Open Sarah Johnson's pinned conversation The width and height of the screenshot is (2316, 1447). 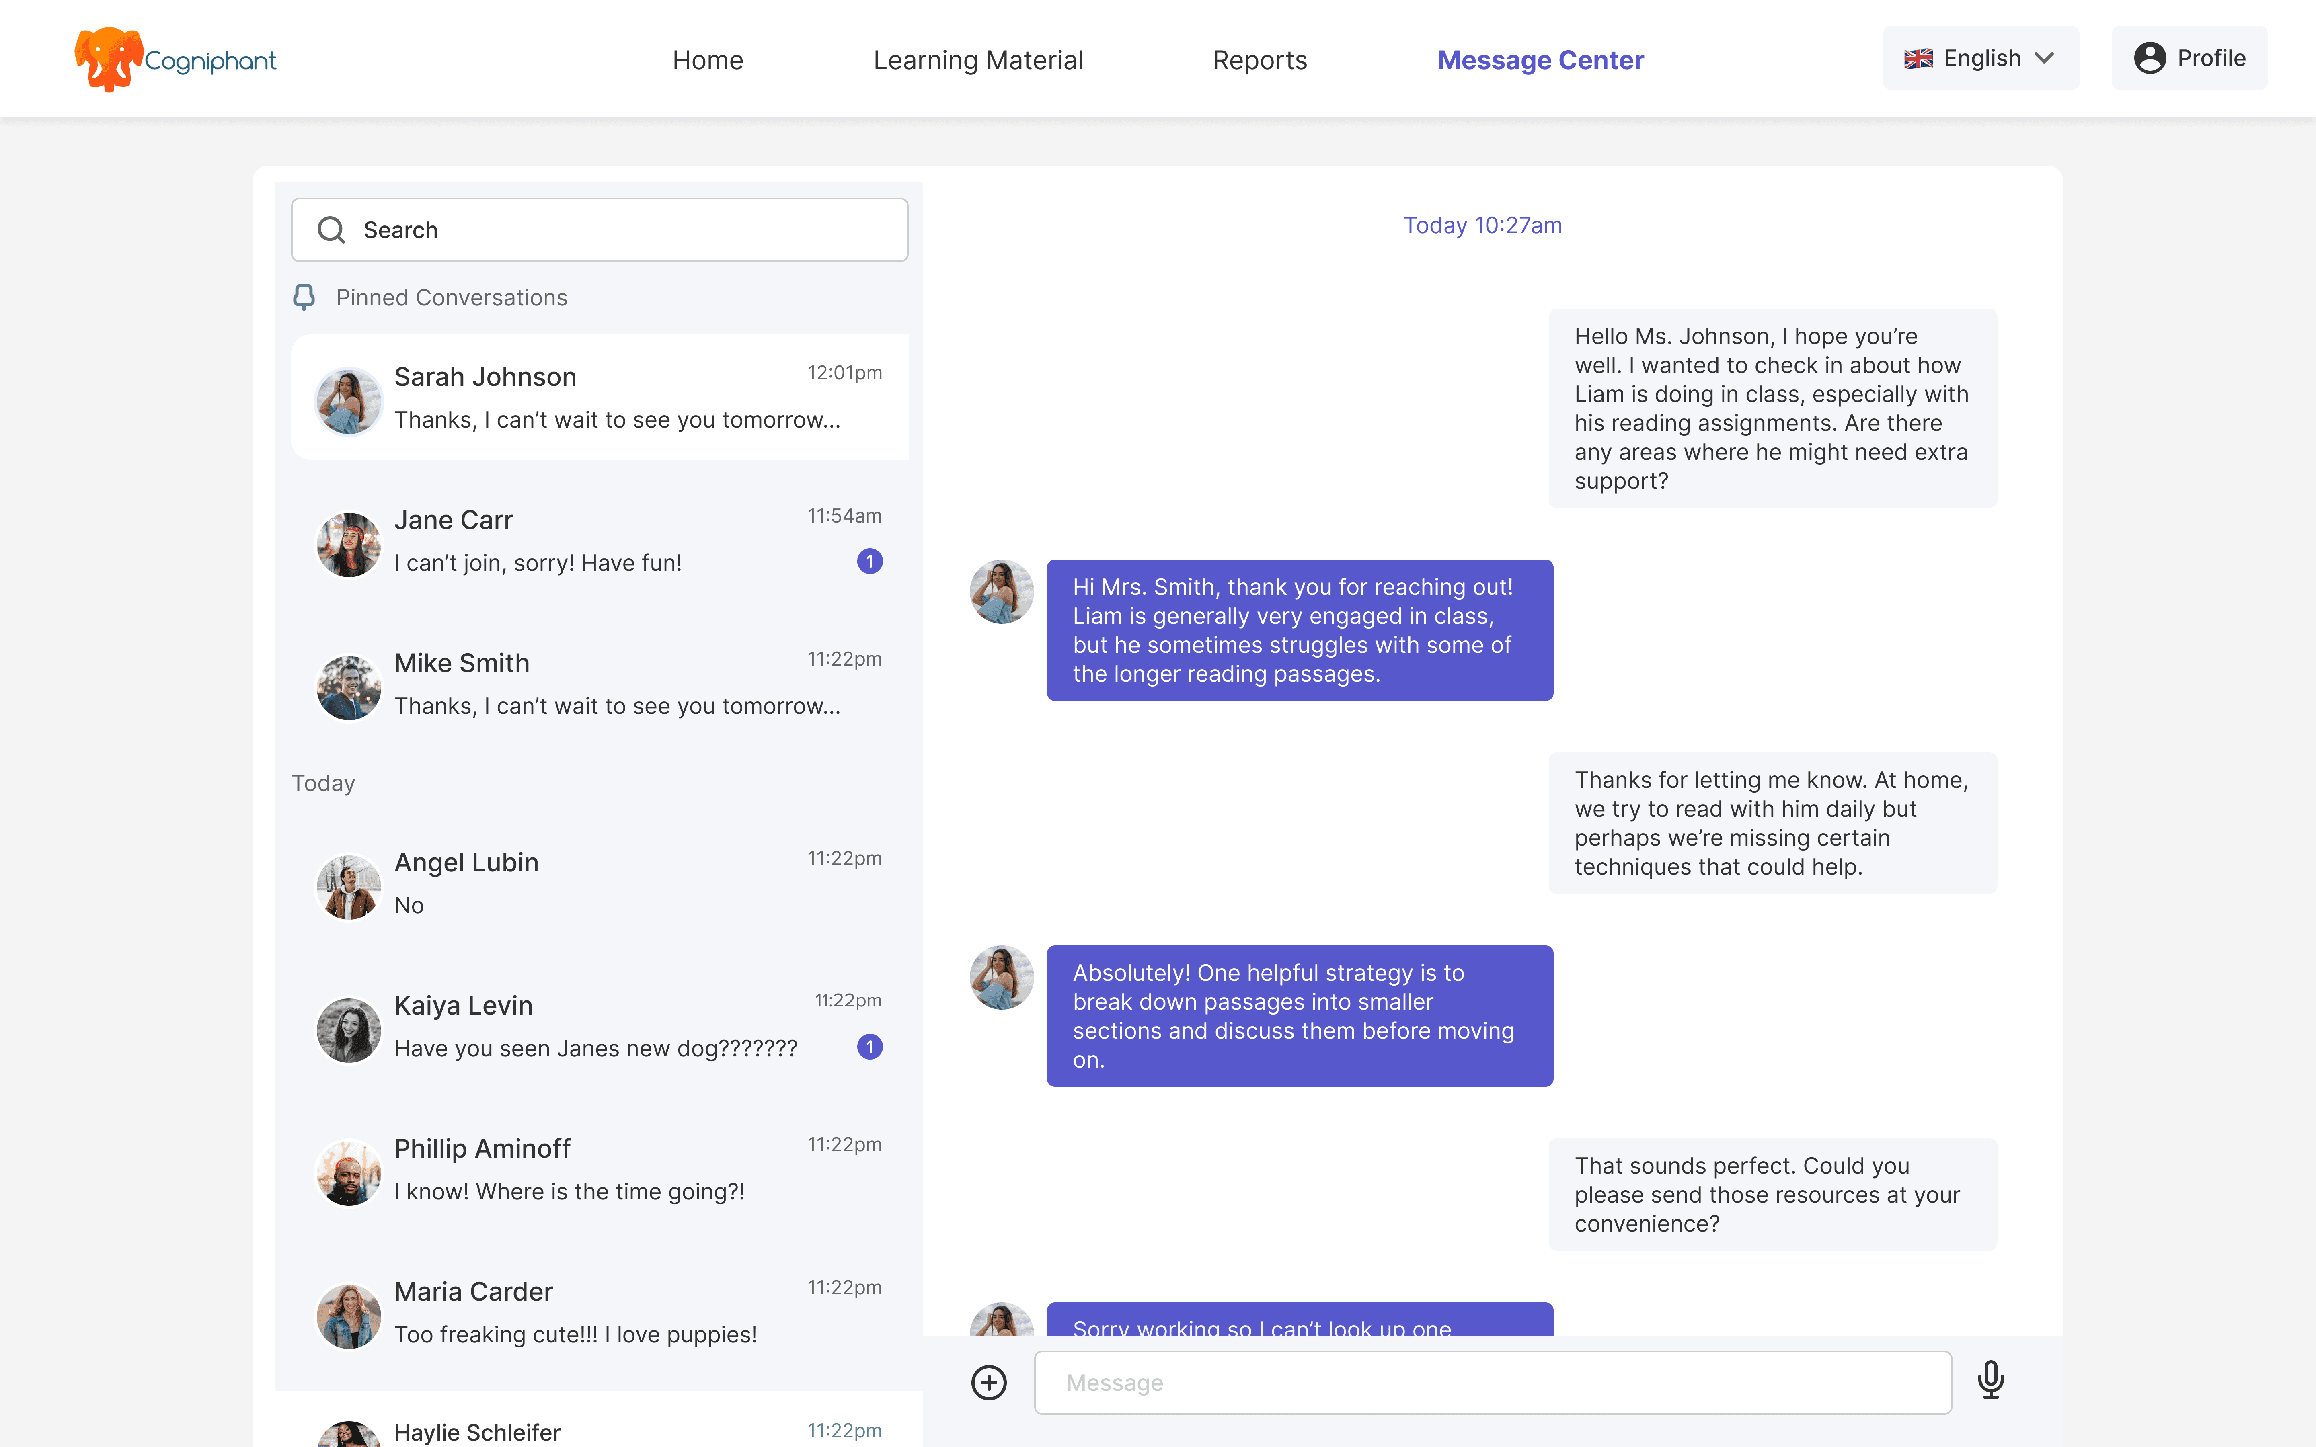(x=599, y=397)
